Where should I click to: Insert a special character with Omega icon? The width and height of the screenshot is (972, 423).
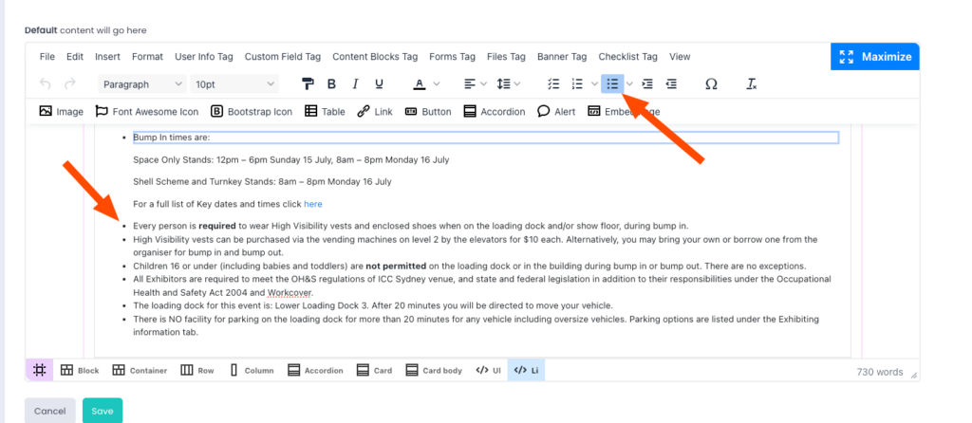tap(711, 84)
